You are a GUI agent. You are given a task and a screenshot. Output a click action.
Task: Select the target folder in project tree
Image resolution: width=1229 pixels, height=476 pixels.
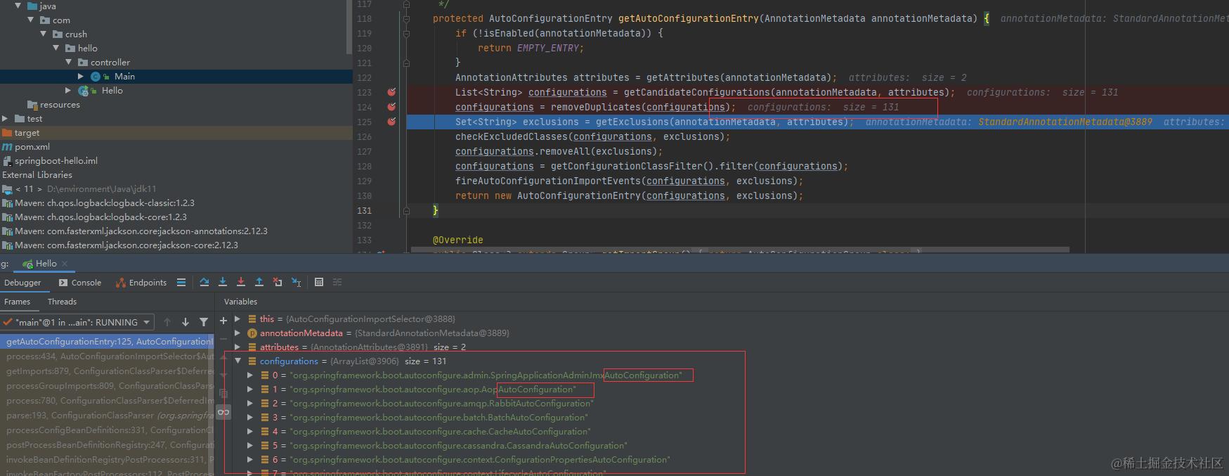click(27, 133)
